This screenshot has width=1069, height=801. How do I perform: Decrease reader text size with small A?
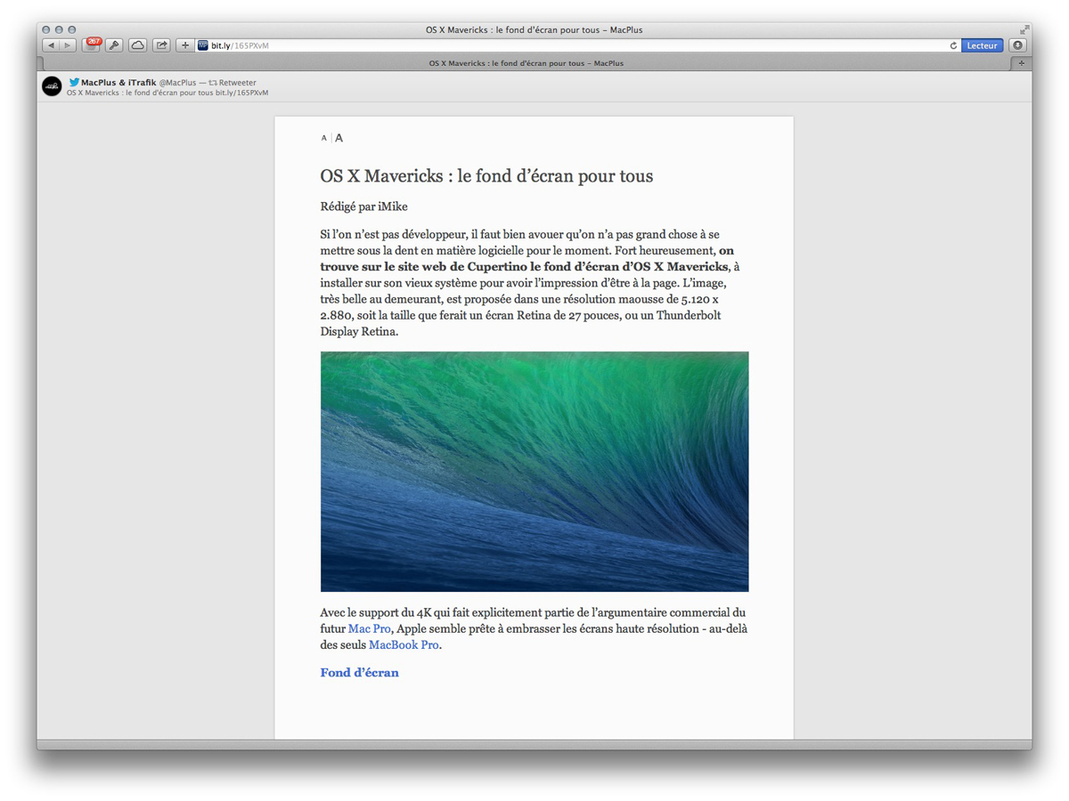coord(324,138)
